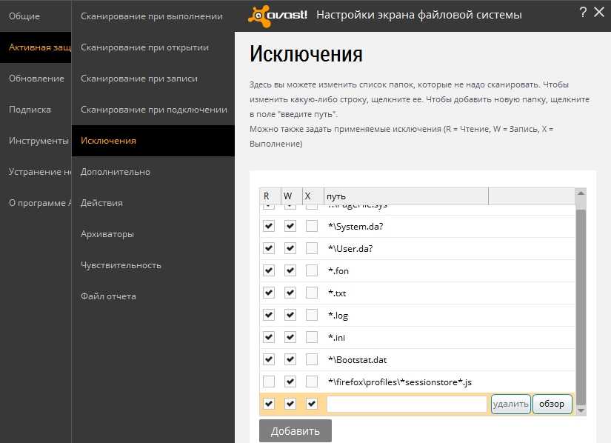Click the Добавить button

[x=295, y=430]
